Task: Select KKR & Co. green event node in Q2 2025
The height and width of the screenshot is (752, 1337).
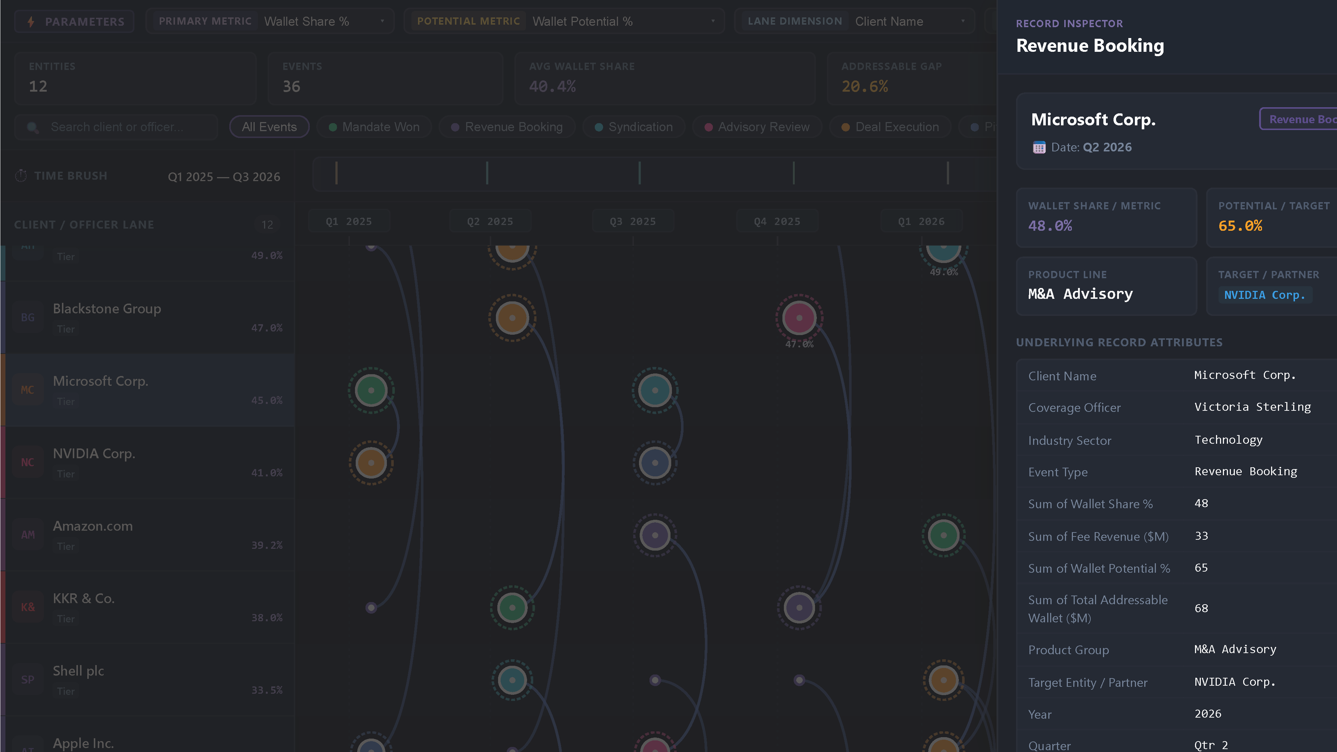Action: click(x=512, y=608)
